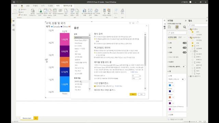Click the chart's filter icon
The height and width of the screenshot is (123, 219).
130,23
